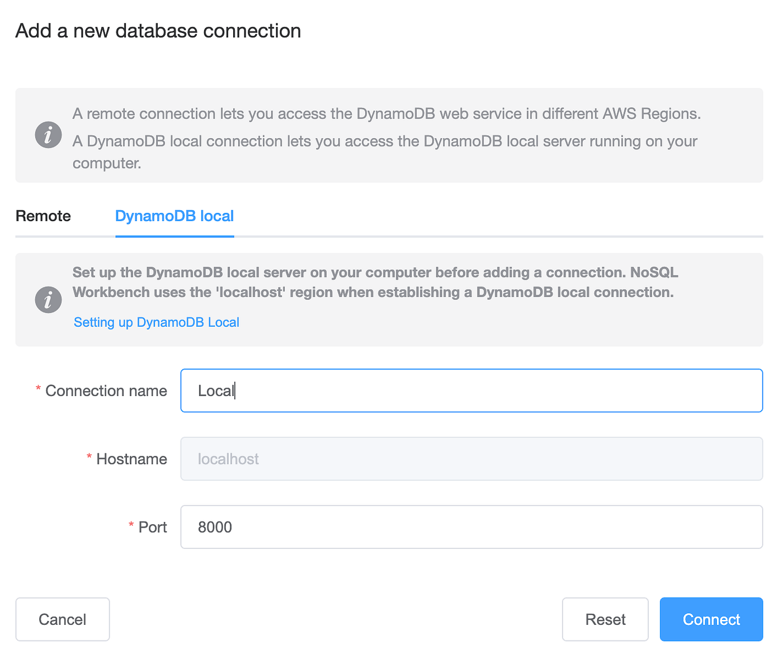783x659 pixels.
Task: Open the Setting up DynamoDB Local link
Action: (157, 322)
